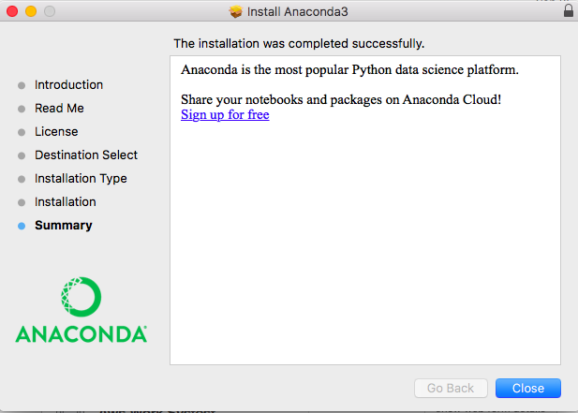The width and height of the screenshot is (578, 413).
Task: Click the disabled Go Back button
Action: pyautogui.click(x=451, y=388)
